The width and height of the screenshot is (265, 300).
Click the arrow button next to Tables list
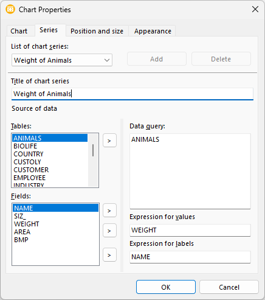tap(109, 141)
